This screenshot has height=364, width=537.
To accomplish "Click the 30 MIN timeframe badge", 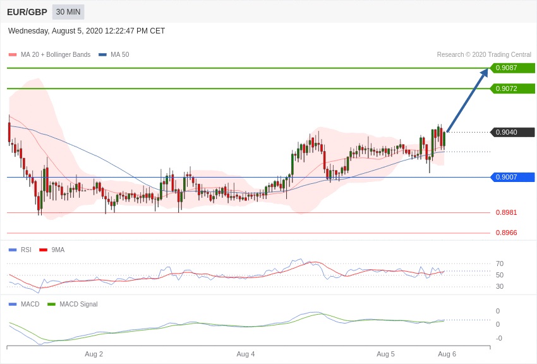I will coord(68,12).
